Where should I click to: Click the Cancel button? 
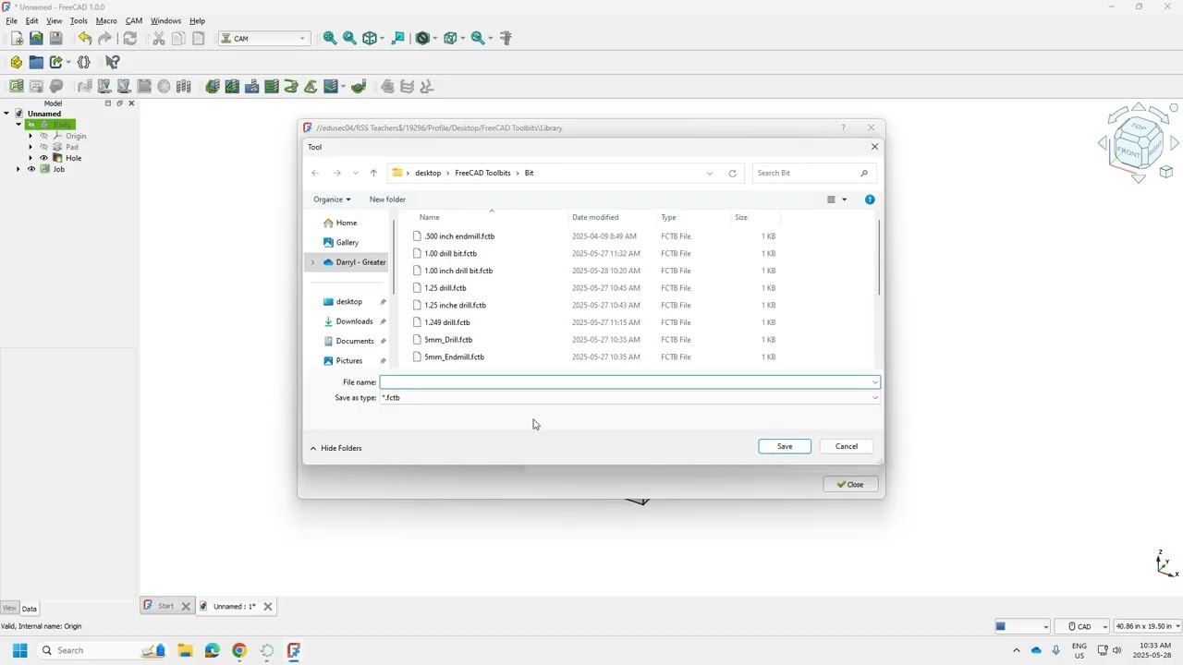point(847,446)
